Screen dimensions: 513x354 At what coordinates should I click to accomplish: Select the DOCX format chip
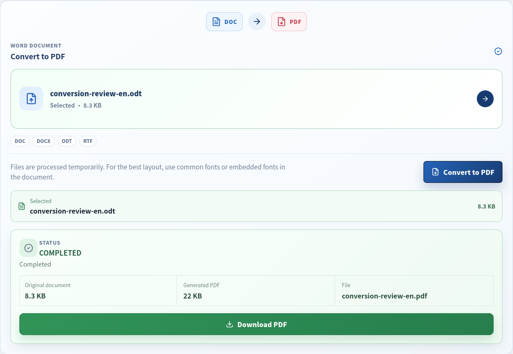[x=43, y=141]
